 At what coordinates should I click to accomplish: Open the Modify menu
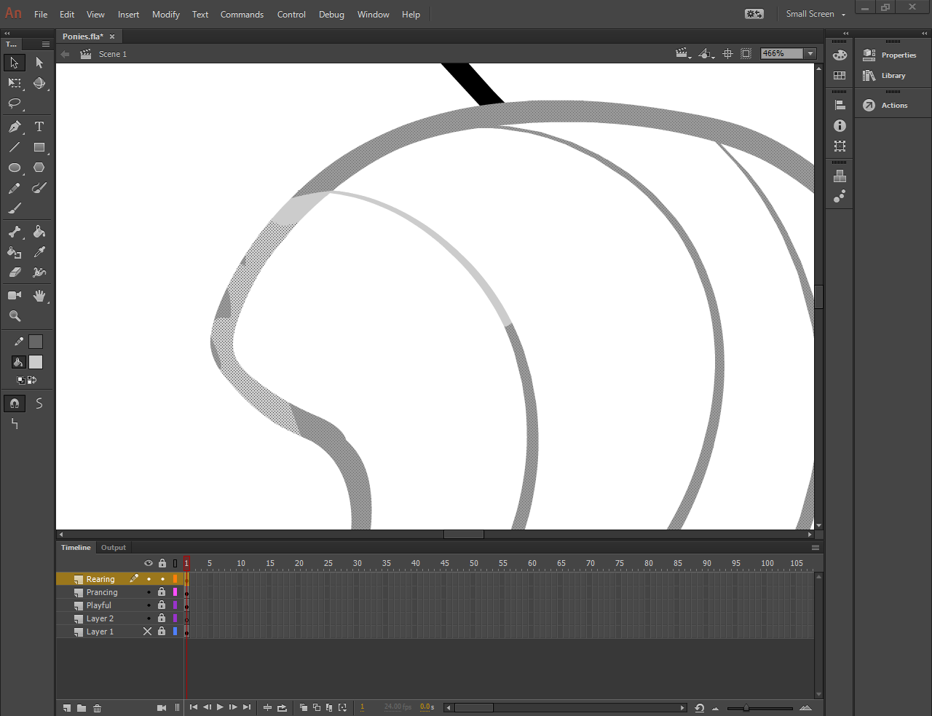click(166, 15)
